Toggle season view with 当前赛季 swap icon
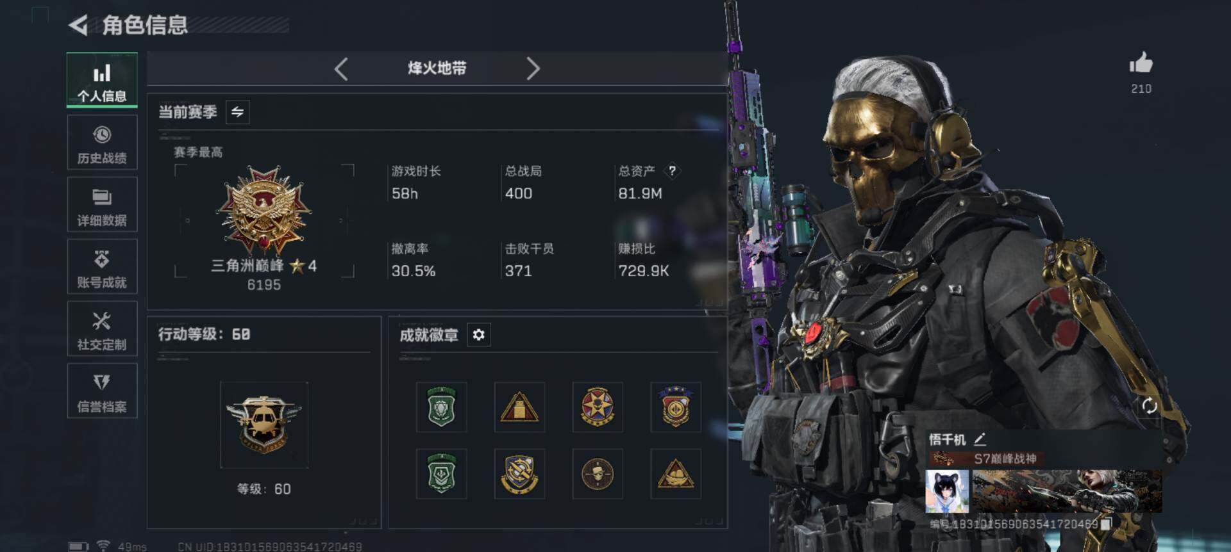1231x552 pixels. 238,112
